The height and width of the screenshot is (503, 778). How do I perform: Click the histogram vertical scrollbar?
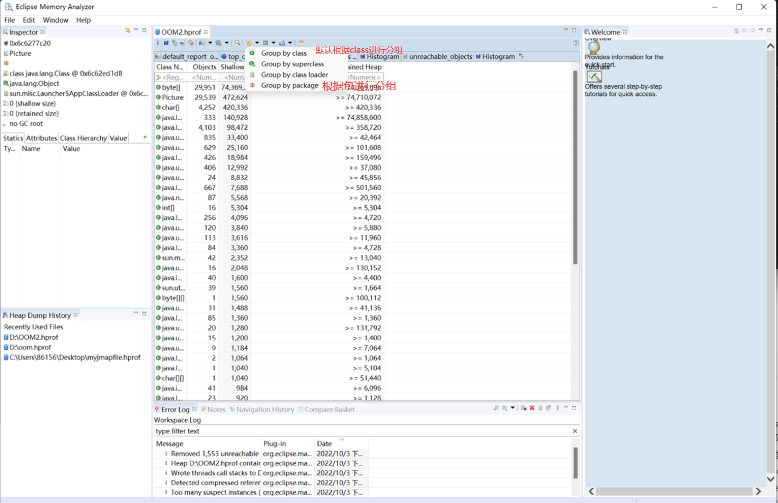click(574, 167)
